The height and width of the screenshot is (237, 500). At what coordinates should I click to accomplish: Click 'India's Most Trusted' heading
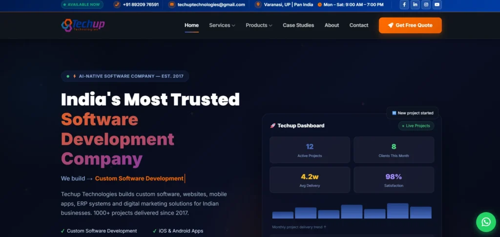click(150, 99)
